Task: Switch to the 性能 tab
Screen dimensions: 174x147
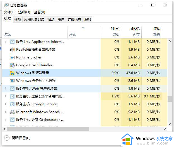Action: coord(18,19)
